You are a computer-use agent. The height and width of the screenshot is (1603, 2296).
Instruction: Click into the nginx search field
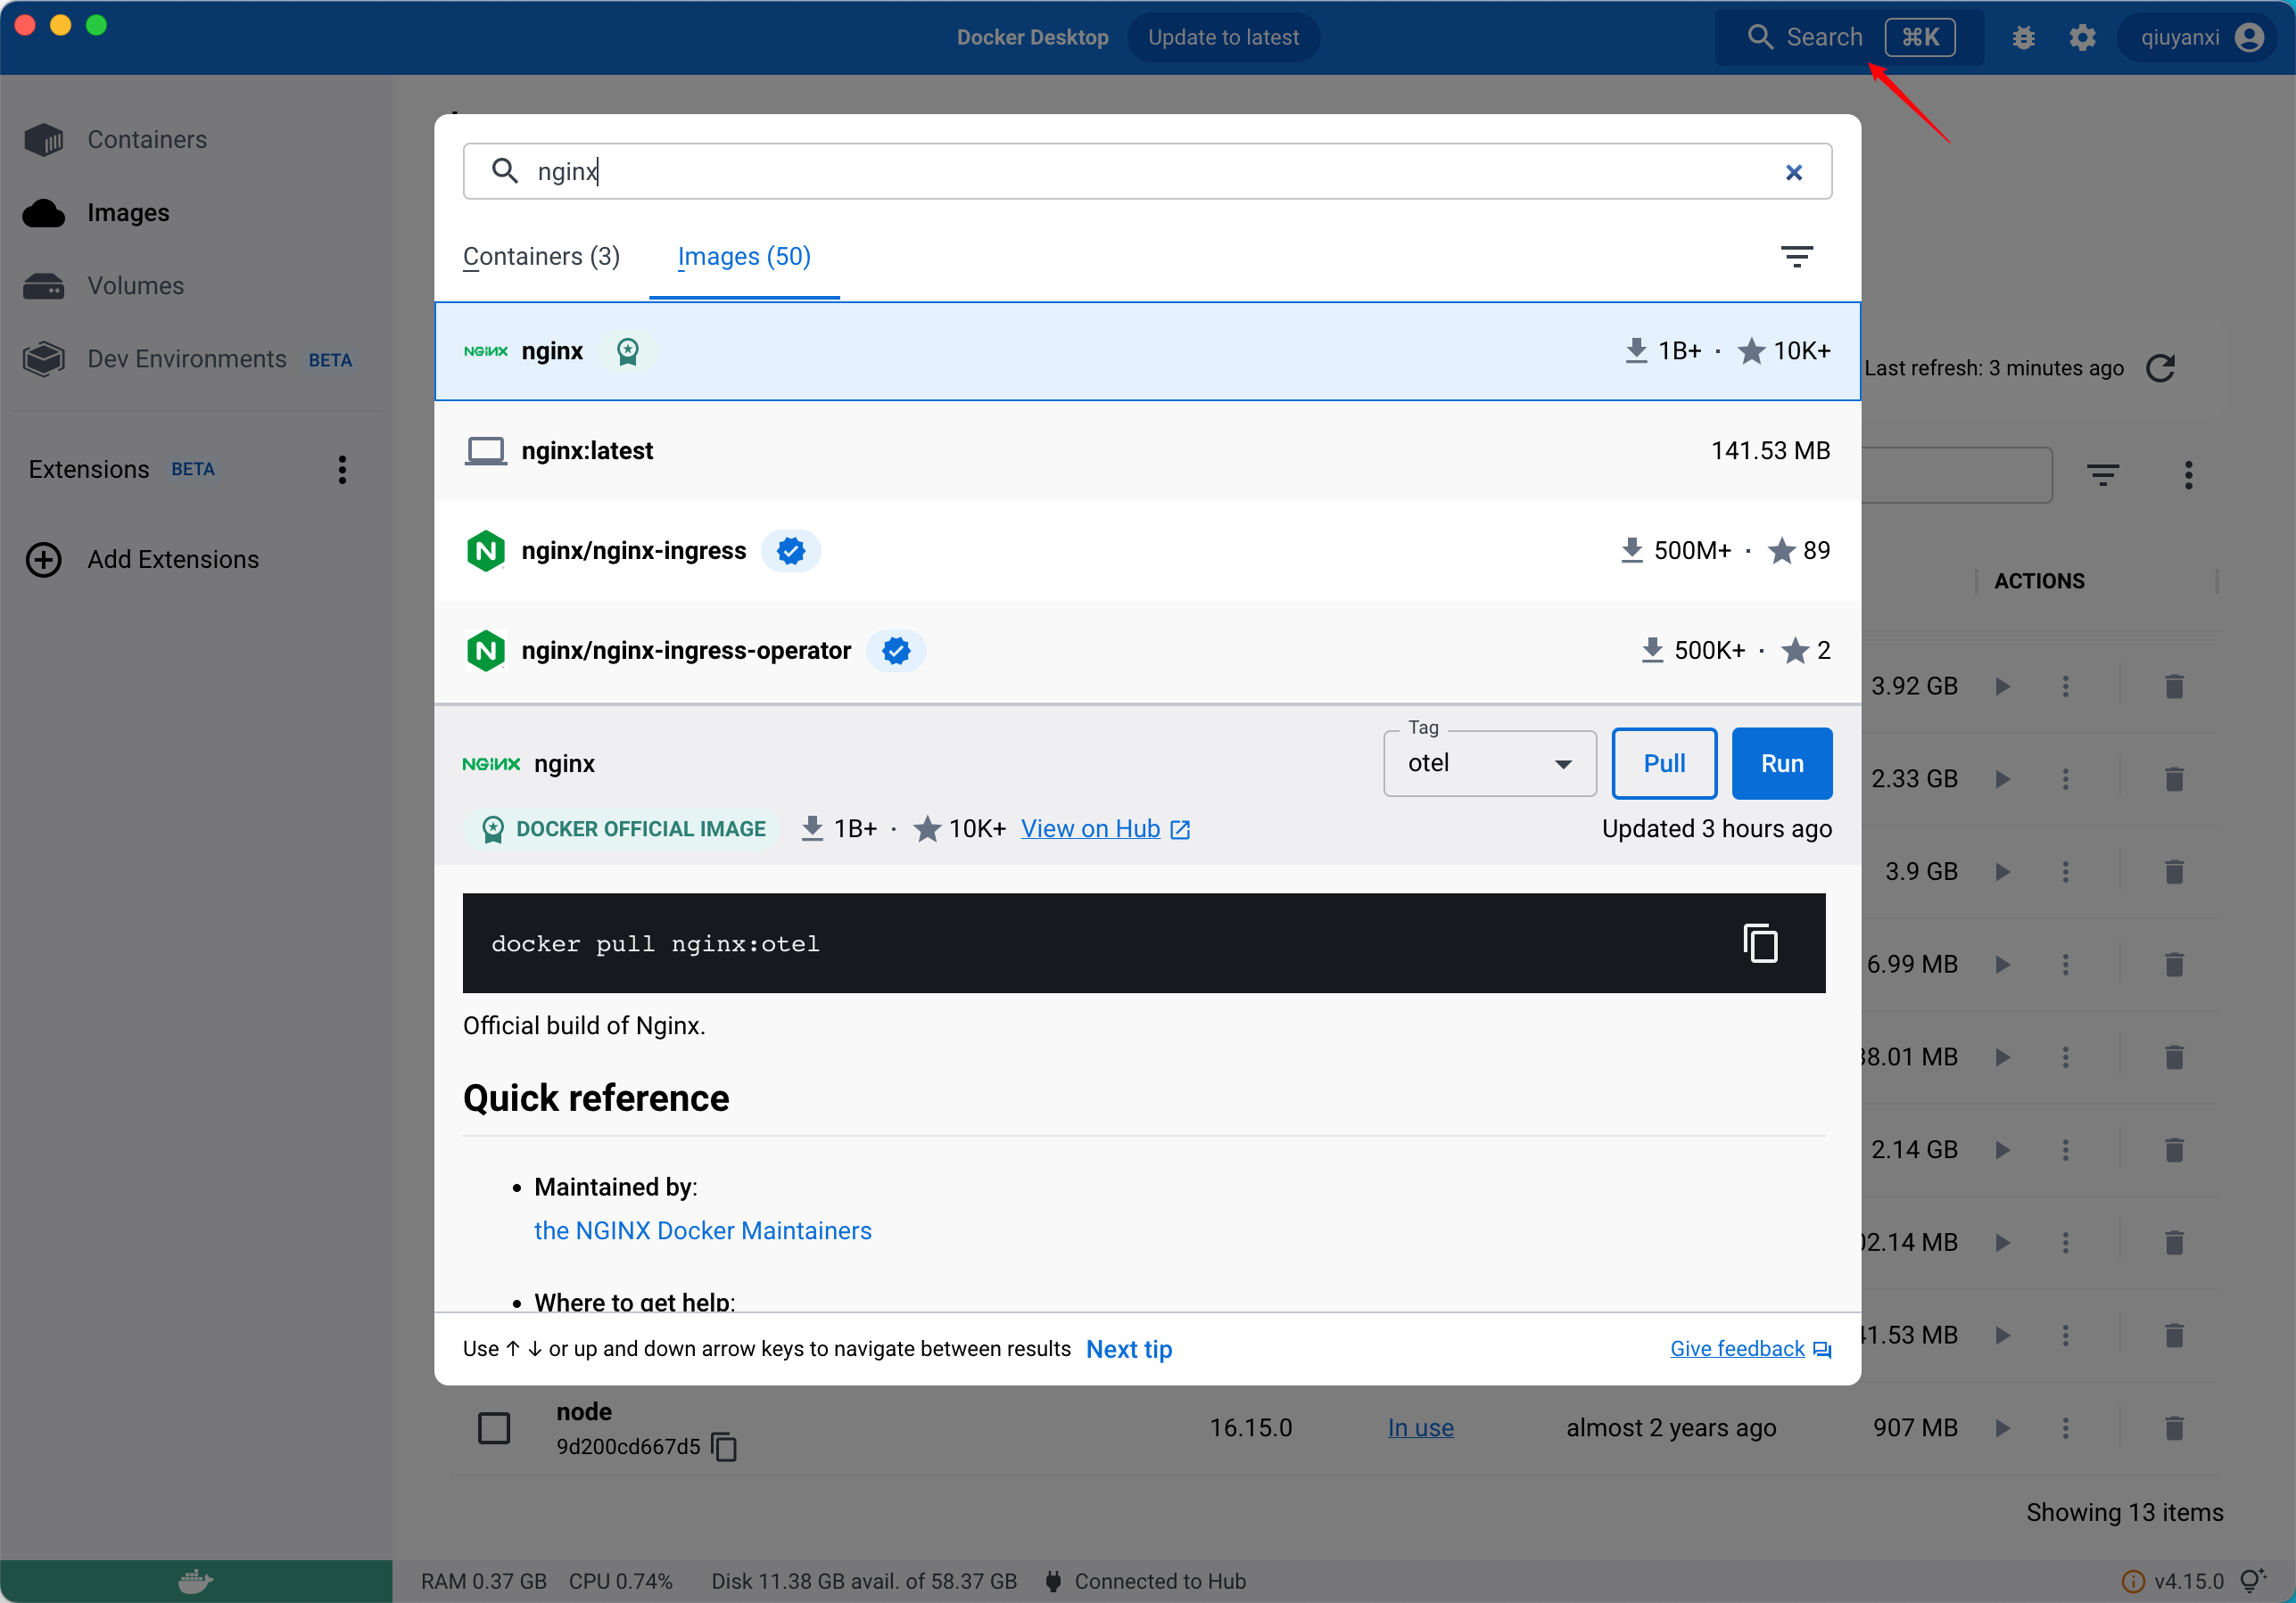pos(1147,171)
